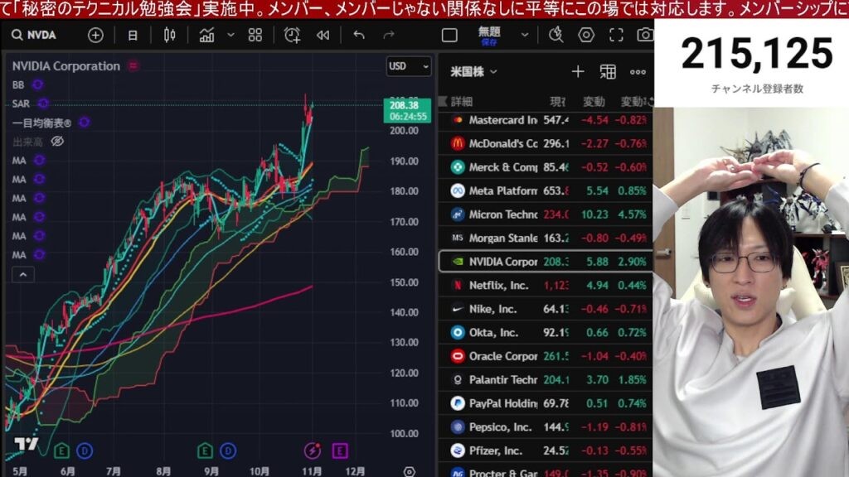Select Meta Platforms in the watchlist

pyautogui.click(x=546, y=191)
